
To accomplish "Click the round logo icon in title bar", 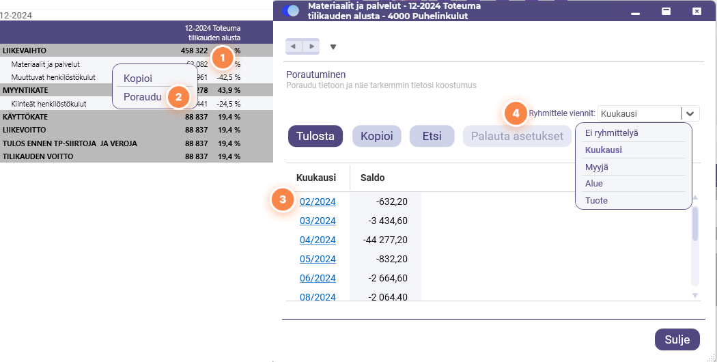I will (290, 10).
